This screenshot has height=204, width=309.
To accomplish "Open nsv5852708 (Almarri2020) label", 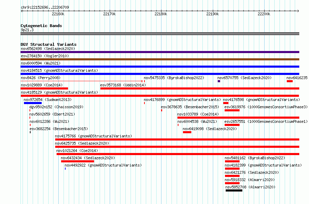I will 250,187.
